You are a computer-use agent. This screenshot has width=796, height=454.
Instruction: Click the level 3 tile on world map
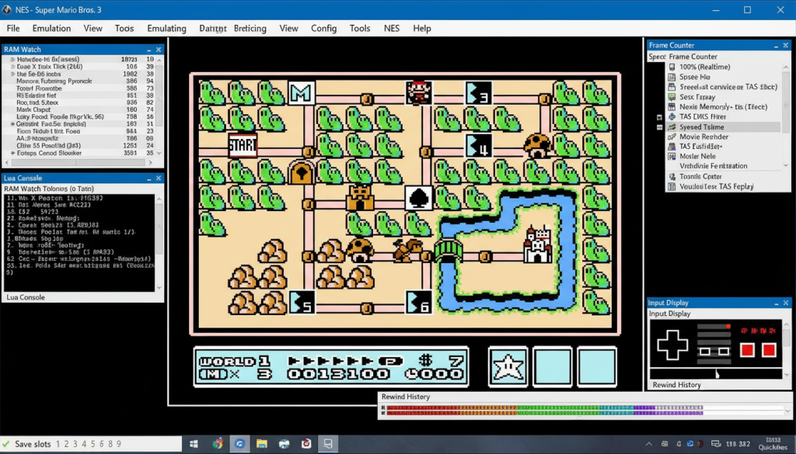(478, 94)
